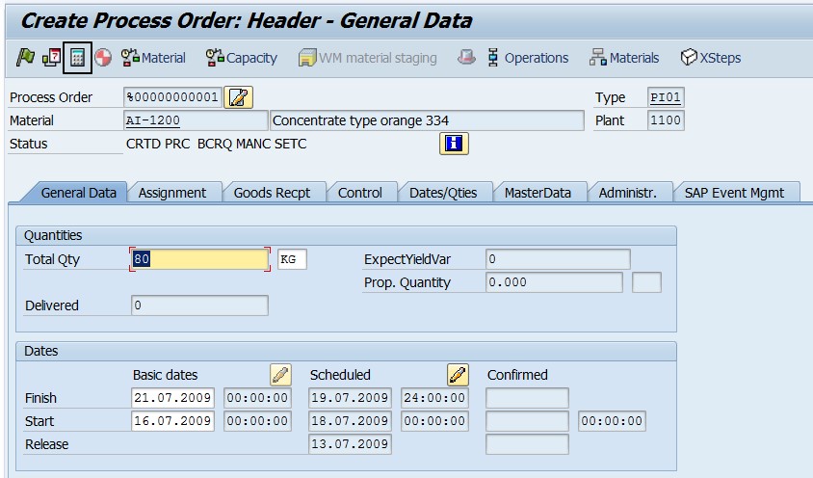Image resolution: width=813 pixels, height=478 pixels.
Task: Click the blue status information icon
Action: (454, 144)
